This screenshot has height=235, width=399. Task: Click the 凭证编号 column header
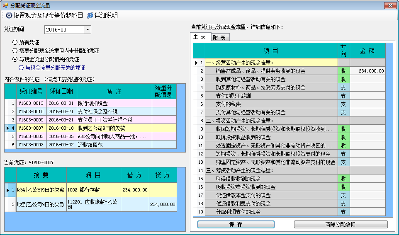pyautogui.click(x=32, y=92)
